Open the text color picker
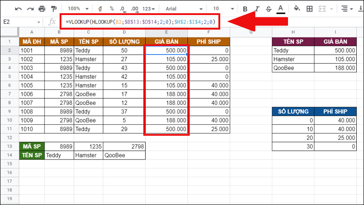This screenshot has height=205, width=364. point(281,9)
